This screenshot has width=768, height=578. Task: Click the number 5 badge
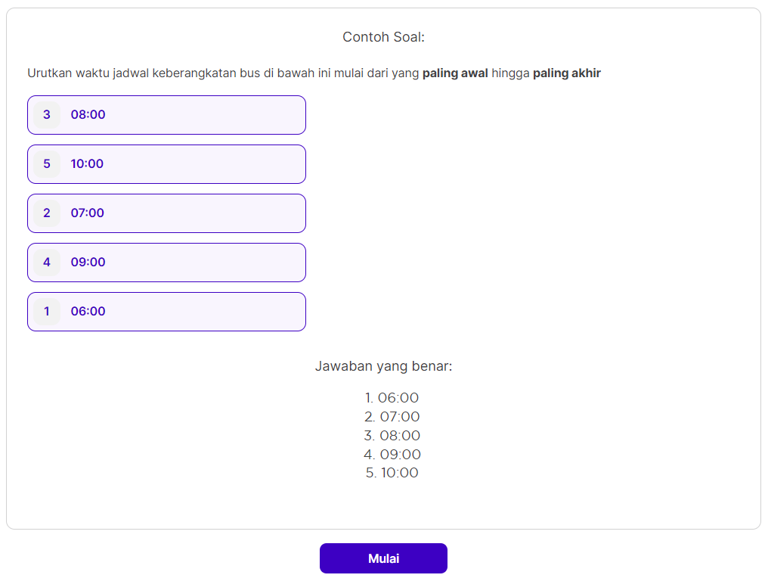pos(47,164)
